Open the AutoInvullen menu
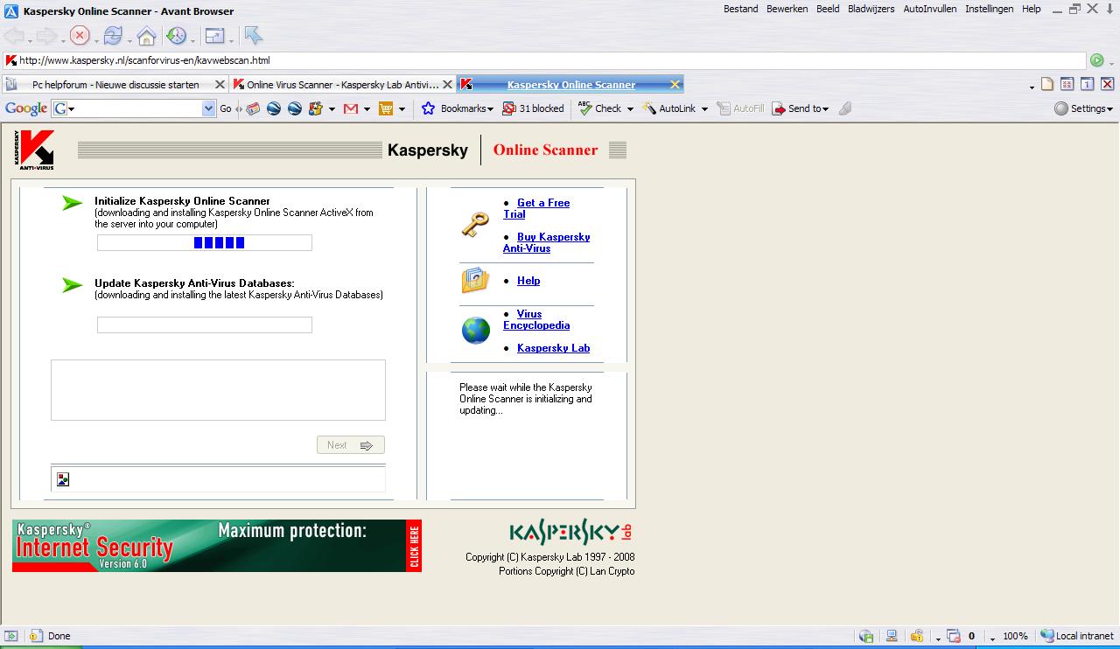Viewport: 1120px width, 649px height. point(930,9)
